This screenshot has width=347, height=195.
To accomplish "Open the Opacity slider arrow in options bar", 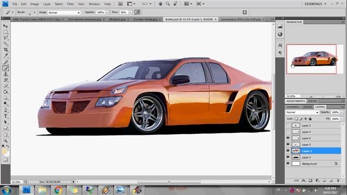I will click(107, 12).
